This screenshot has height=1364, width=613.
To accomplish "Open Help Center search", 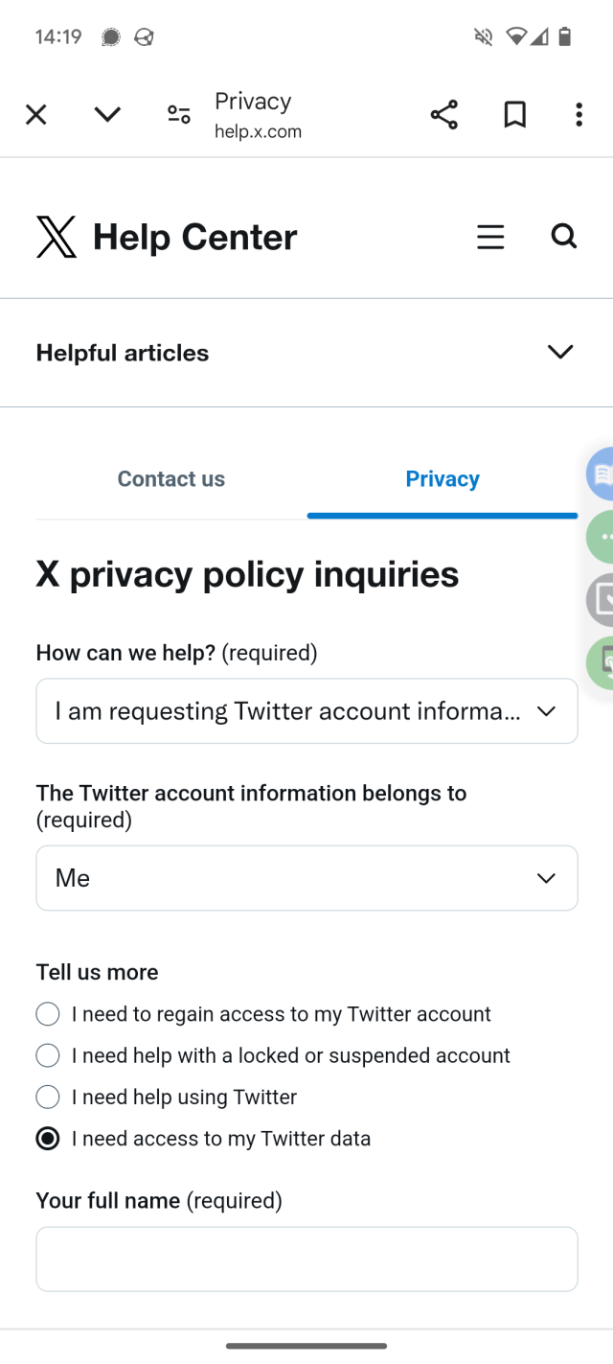I will (x=564, y=236).
